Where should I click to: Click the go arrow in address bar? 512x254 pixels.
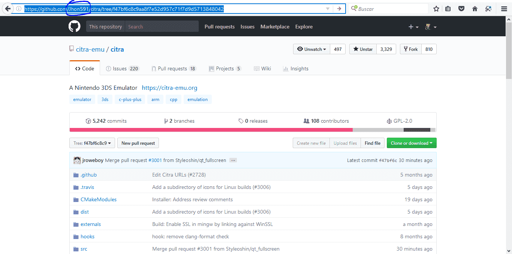tap(339, 9)
